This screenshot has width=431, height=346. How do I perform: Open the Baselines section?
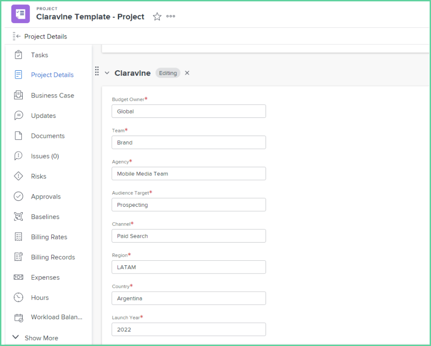pyautogui.click(x=45, y=217)
